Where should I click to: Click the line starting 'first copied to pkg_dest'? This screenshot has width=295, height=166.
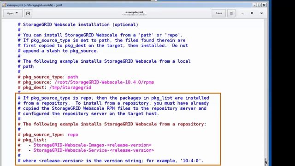[x=103, y=46]
